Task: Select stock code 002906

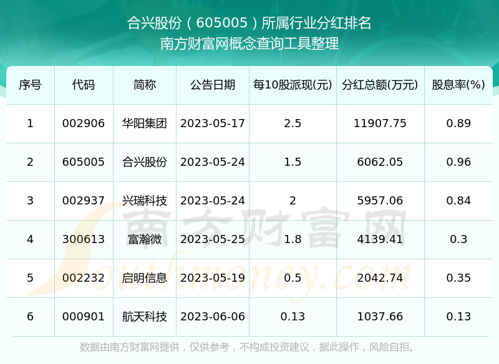Action: (x=84, y=123)
